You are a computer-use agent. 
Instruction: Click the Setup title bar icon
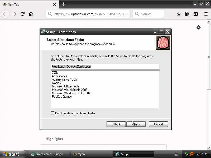[x=43, y=32]
